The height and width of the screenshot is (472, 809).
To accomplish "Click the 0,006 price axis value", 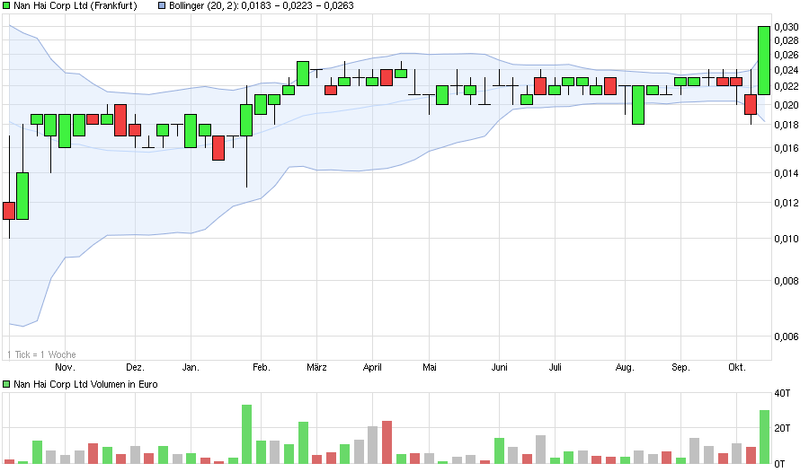I will coord(787,337).
